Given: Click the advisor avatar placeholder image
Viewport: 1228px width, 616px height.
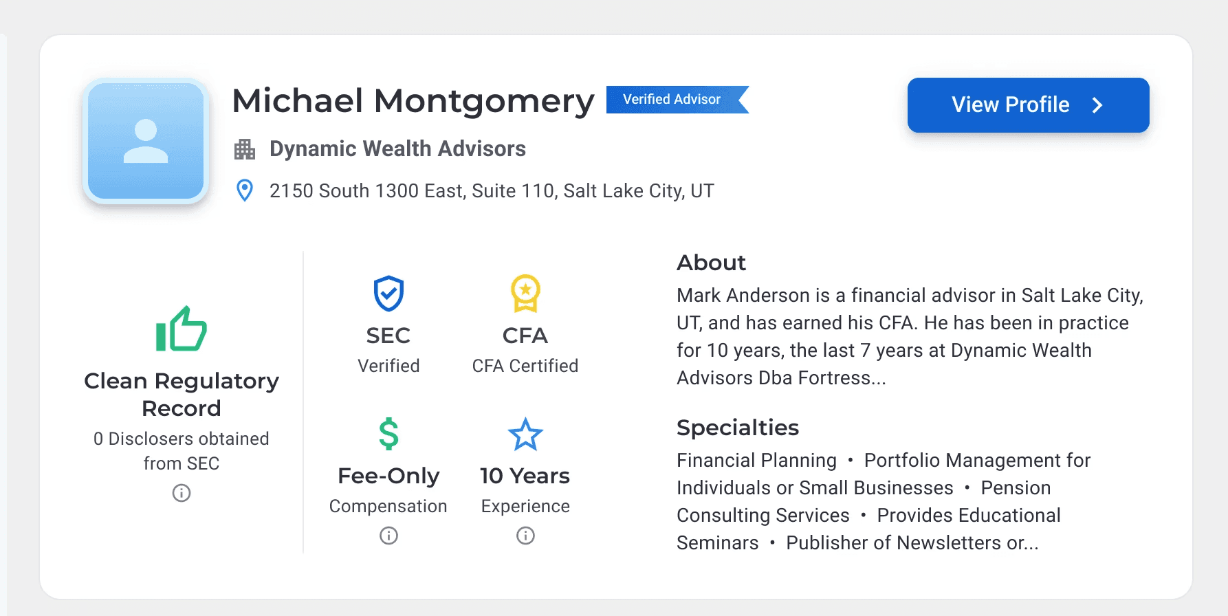Looking at the screenshot, I should (146, 141).
